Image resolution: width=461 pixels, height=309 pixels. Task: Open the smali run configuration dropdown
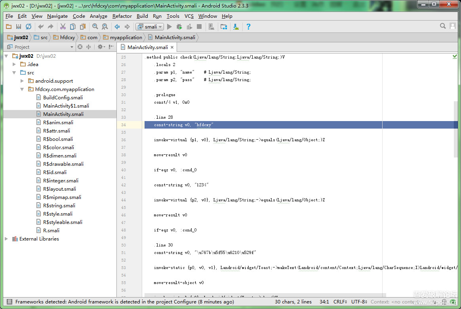click(149, 27)
